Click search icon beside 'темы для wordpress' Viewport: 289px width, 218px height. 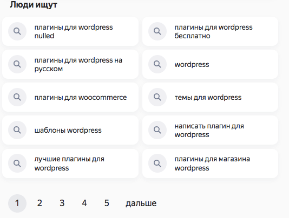157,97
